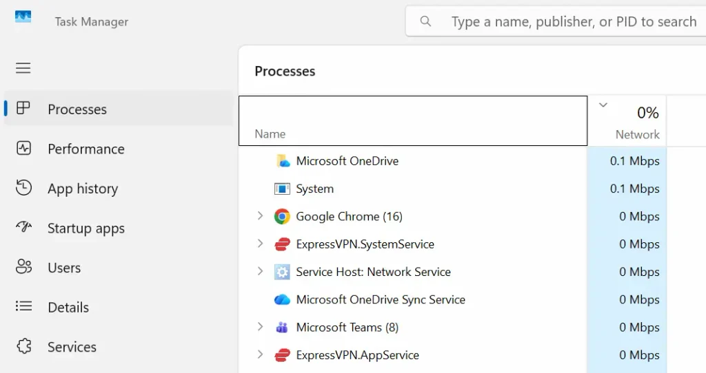Expand the Google Chrome (16) group
Viewport: 706px width, 373px height.
click(x=260, y=215)
